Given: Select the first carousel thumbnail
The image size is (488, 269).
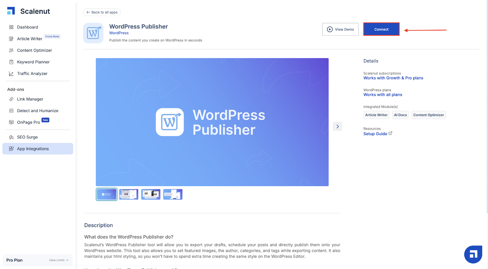Looking at the screenshot, I should (x=106, y=194).
